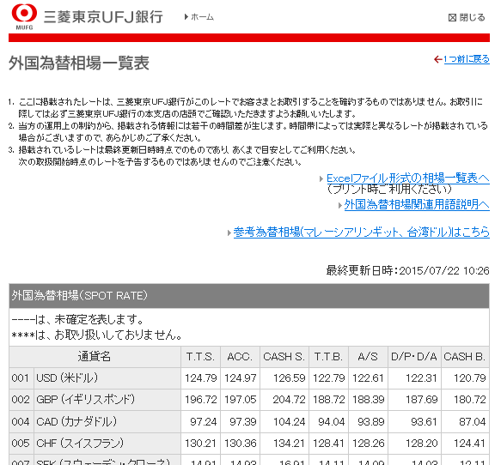501x465 pixels.
Task: Click the MUFG red circle logo
Action: 24,14
